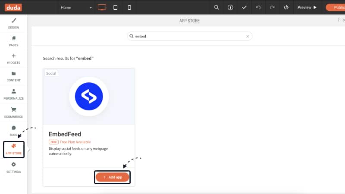Publish the site
Screen dimensions: 345x194
tap(336, 7)
